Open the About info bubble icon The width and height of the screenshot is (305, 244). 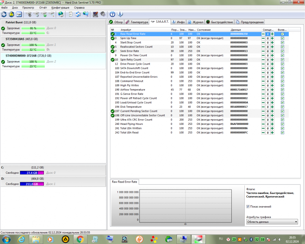[120, 14]
